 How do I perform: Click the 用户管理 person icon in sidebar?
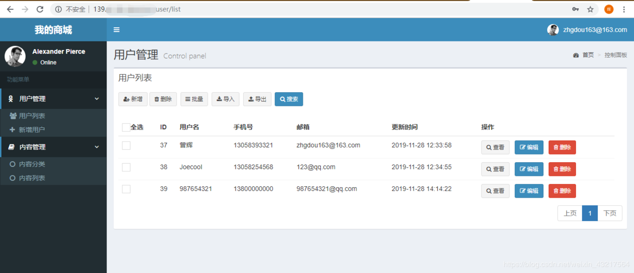[11, 98]
